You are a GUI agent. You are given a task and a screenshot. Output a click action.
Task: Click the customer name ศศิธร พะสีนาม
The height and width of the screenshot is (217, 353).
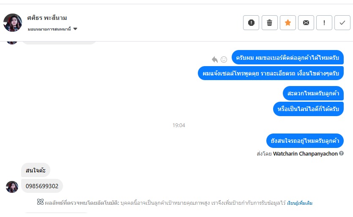[x=47, y=18]
